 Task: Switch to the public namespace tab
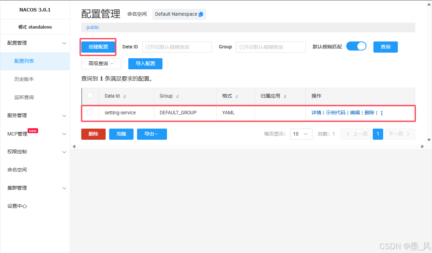tap(92, 27)
